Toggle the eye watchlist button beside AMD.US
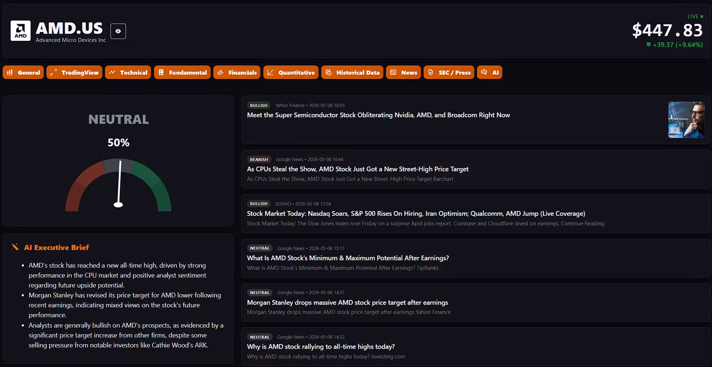The height and width of the screenshot is (367, 712). click(x=118, y=31)
